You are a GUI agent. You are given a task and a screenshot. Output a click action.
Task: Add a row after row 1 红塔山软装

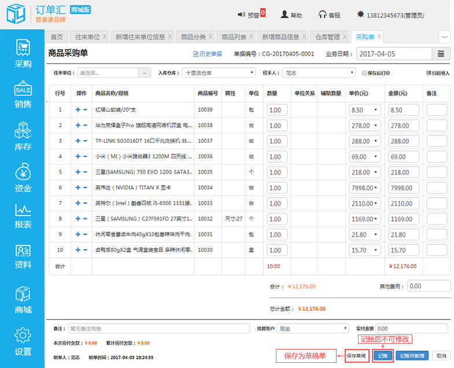pos(78,110)
